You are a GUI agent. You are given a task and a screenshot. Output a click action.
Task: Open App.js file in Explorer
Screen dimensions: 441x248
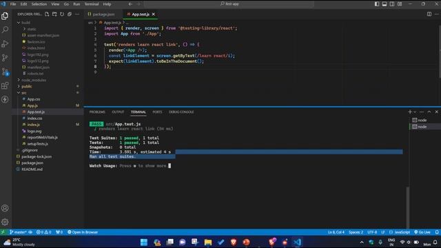point(32,105)
